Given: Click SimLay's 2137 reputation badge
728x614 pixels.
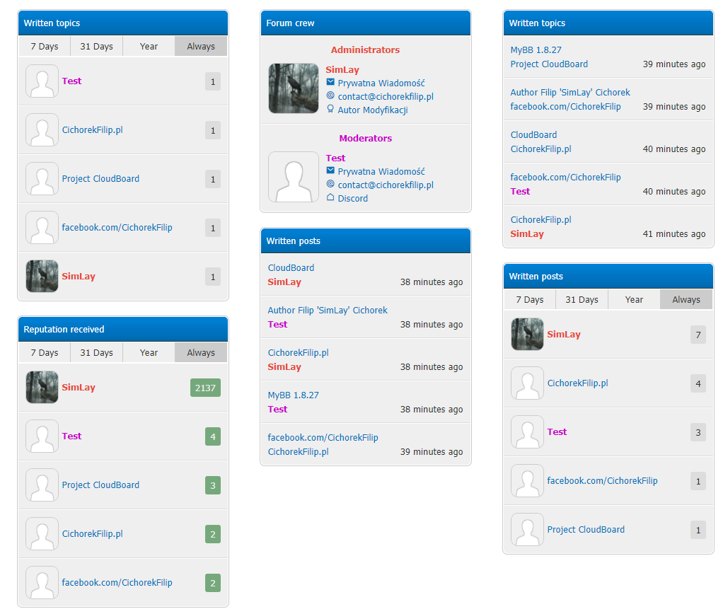Looking at the screenshot, I should pos(205,388).
